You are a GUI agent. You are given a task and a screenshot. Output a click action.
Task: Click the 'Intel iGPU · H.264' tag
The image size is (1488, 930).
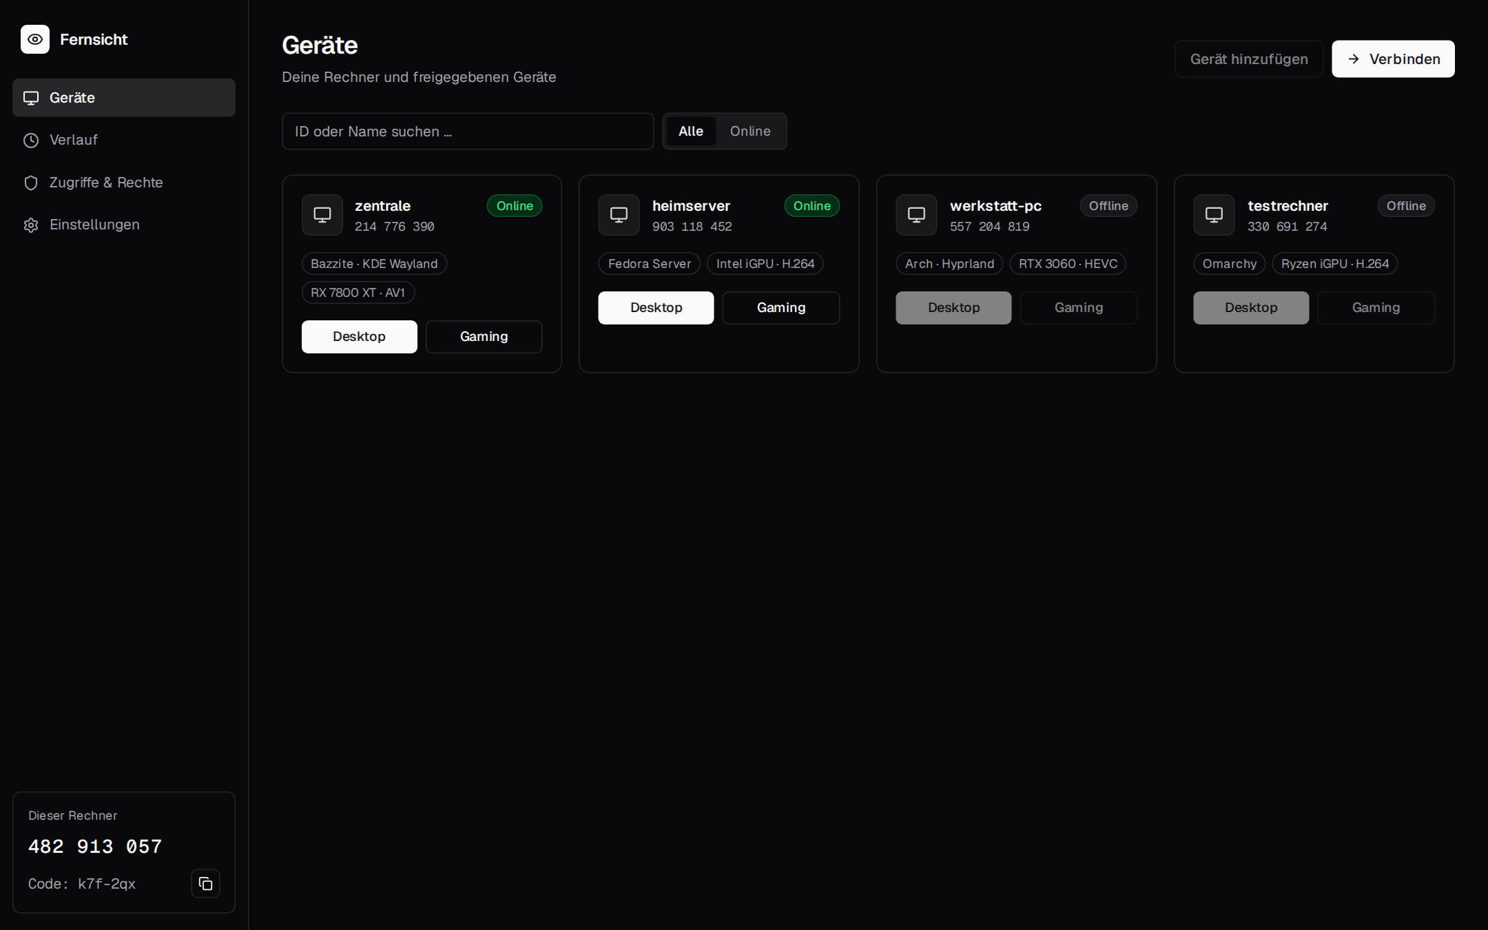[765, 264]
